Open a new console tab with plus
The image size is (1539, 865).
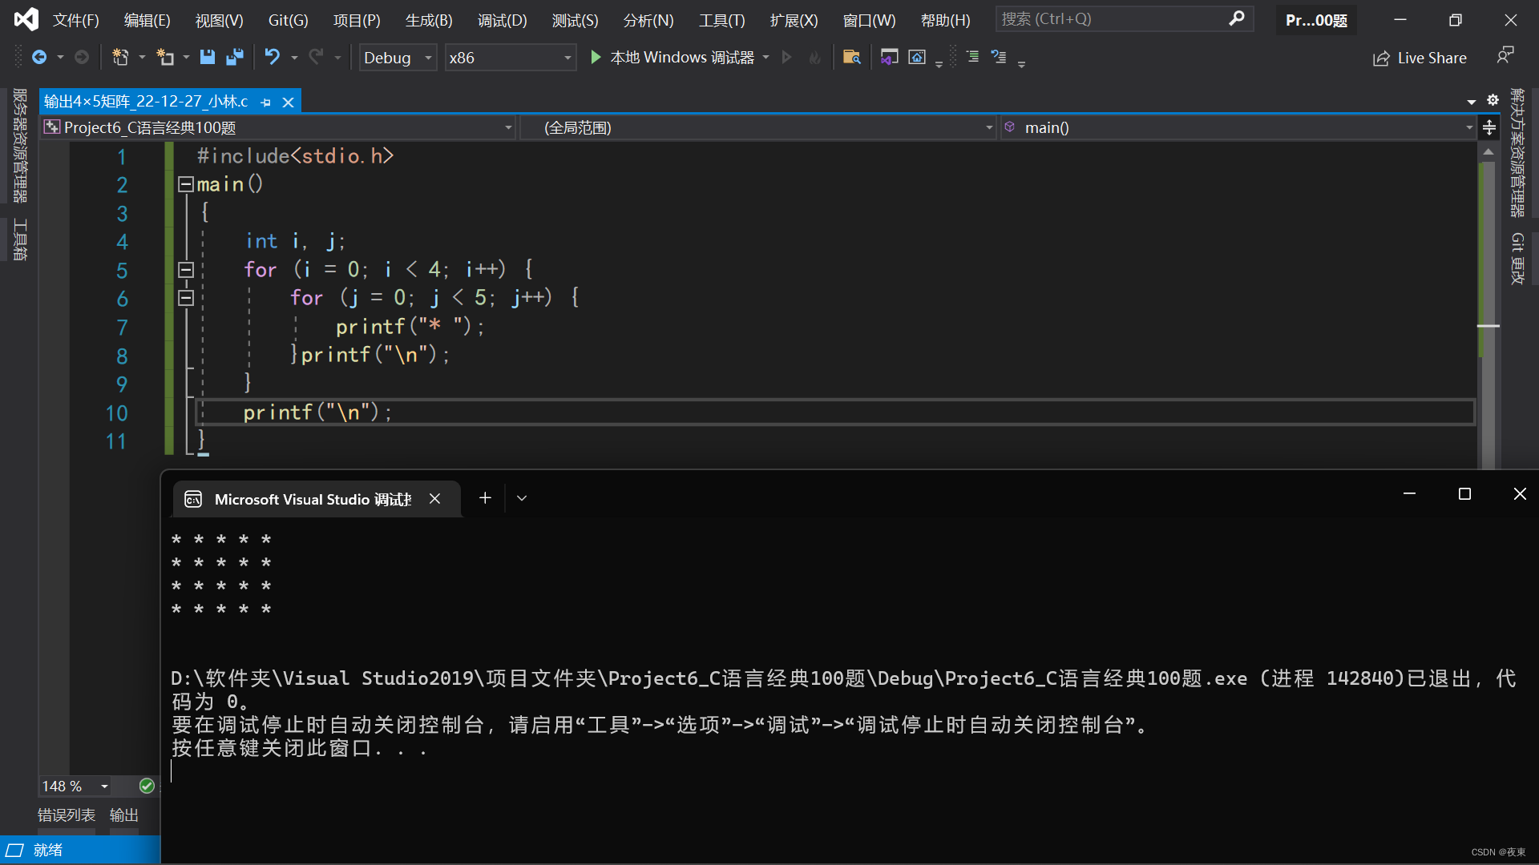click(x=485, y=498)
